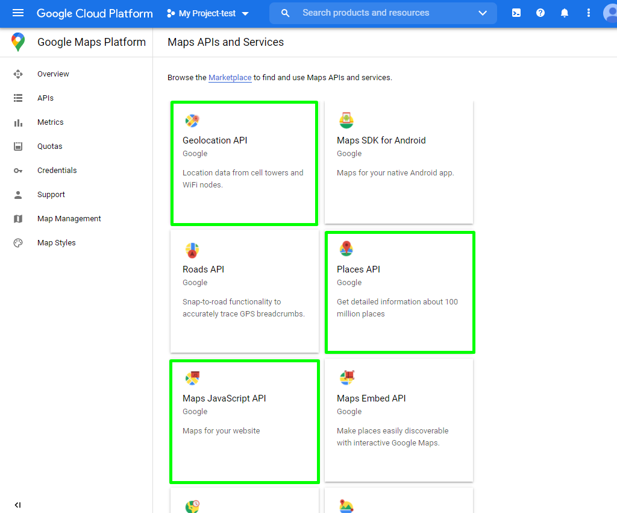
Task: Click the globe-with-clock icon in bottom-left card
Action: [x=192, y=506]
